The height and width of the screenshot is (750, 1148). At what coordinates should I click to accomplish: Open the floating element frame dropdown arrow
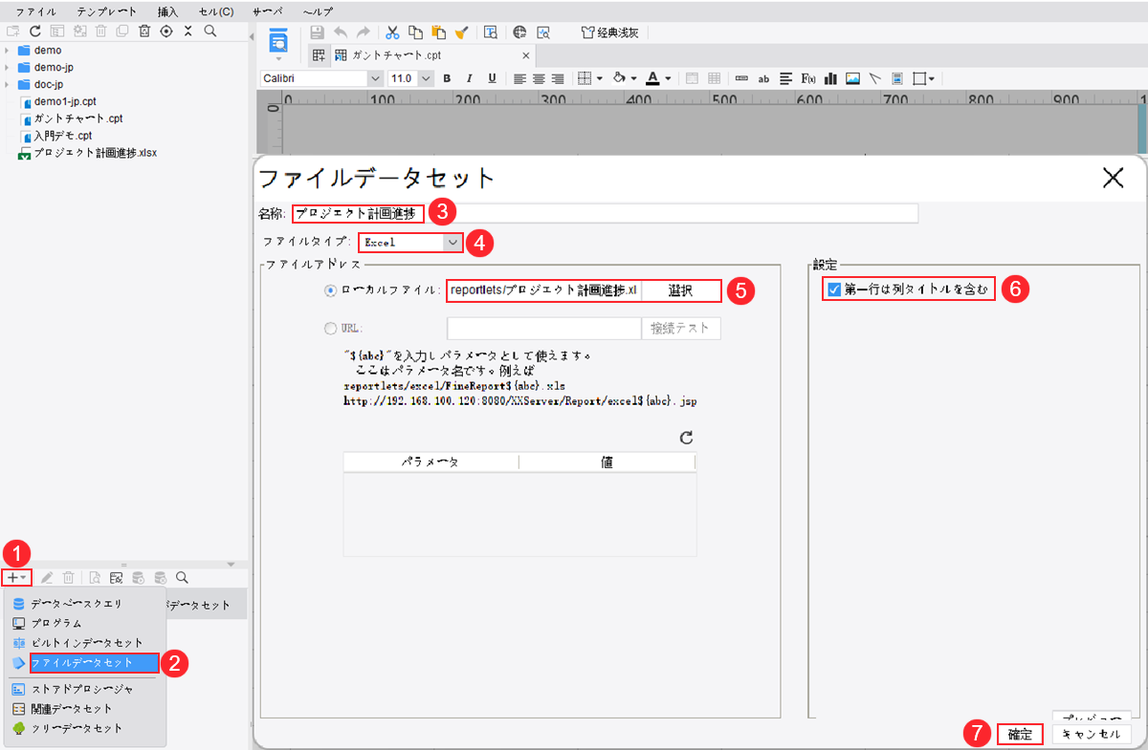pos(931,78)
